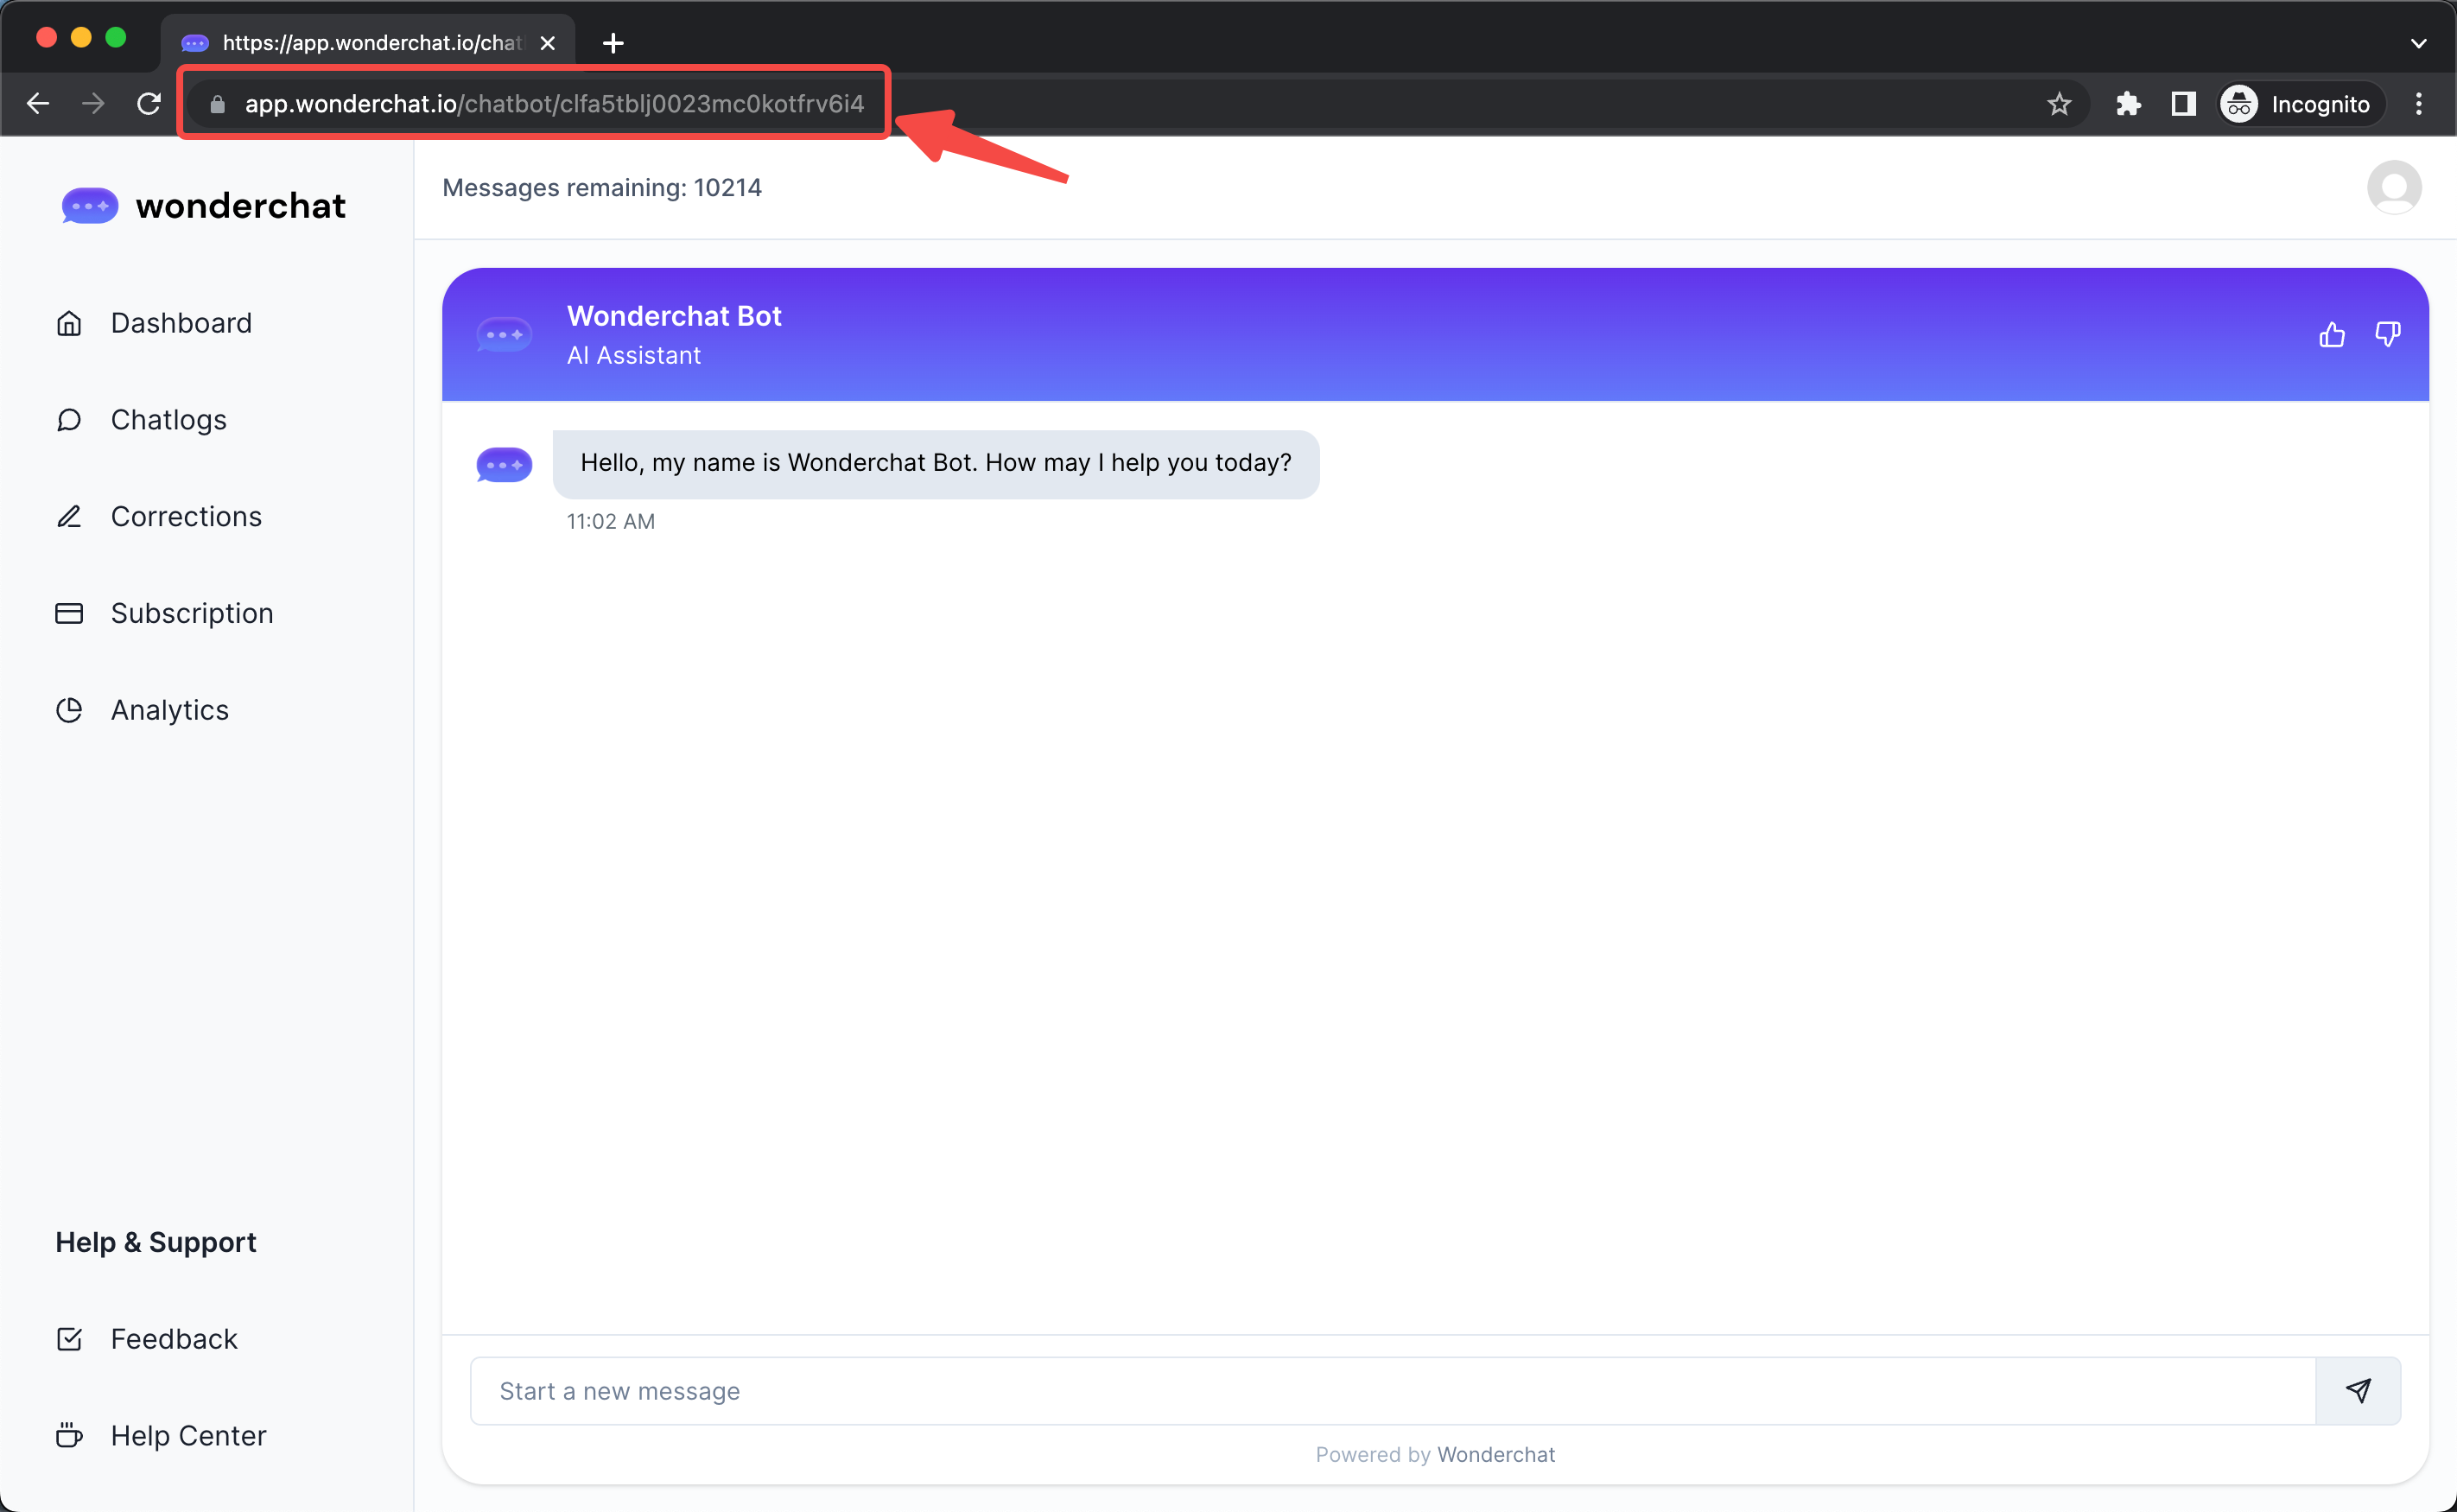Open the browser extensions puzzle icon
This screenshot has height=1512, width=2457.
tap(2128, 104)
